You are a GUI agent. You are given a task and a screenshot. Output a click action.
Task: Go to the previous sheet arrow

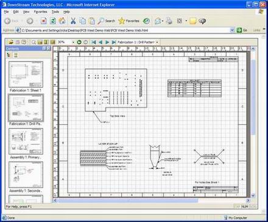tap(100, 42)
